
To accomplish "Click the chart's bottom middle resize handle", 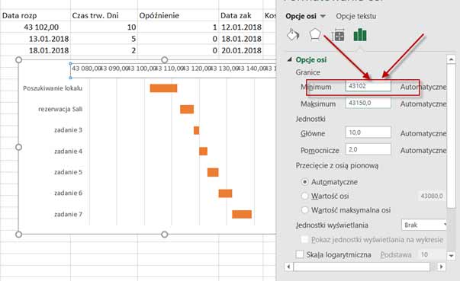I will 165,235.
